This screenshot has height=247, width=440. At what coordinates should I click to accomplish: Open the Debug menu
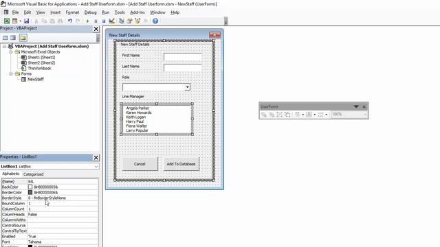[90, 12]
